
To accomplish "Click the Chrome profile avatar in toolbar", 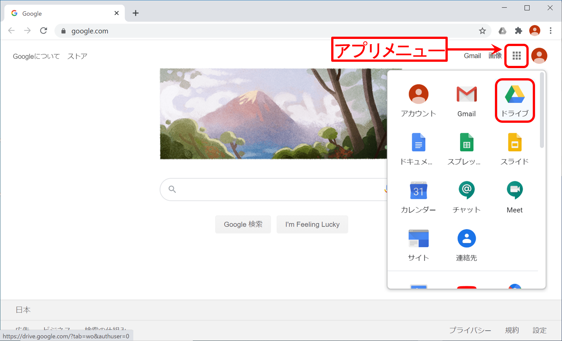I will point(535,31).
